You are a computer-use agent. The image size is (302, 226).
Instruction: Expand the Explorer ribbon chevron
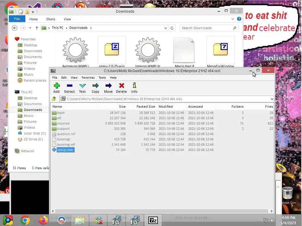(x=233, y=19)
